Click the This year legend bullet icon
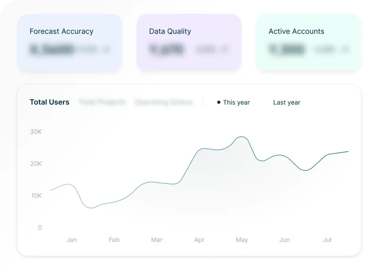 [x=218, y=103]
